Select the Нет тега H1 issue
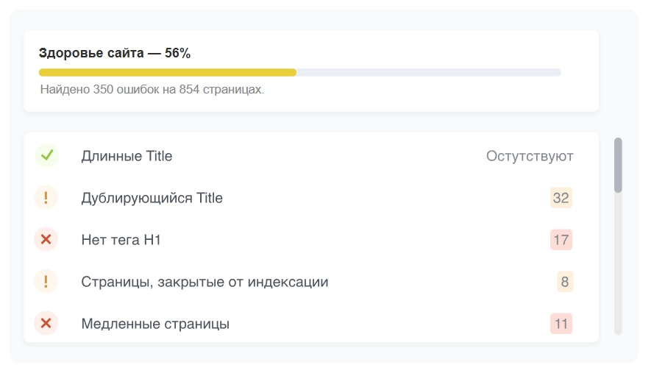The width and height of the screenshot is (654, 376). pyautogui.click(x=121, y=240)
